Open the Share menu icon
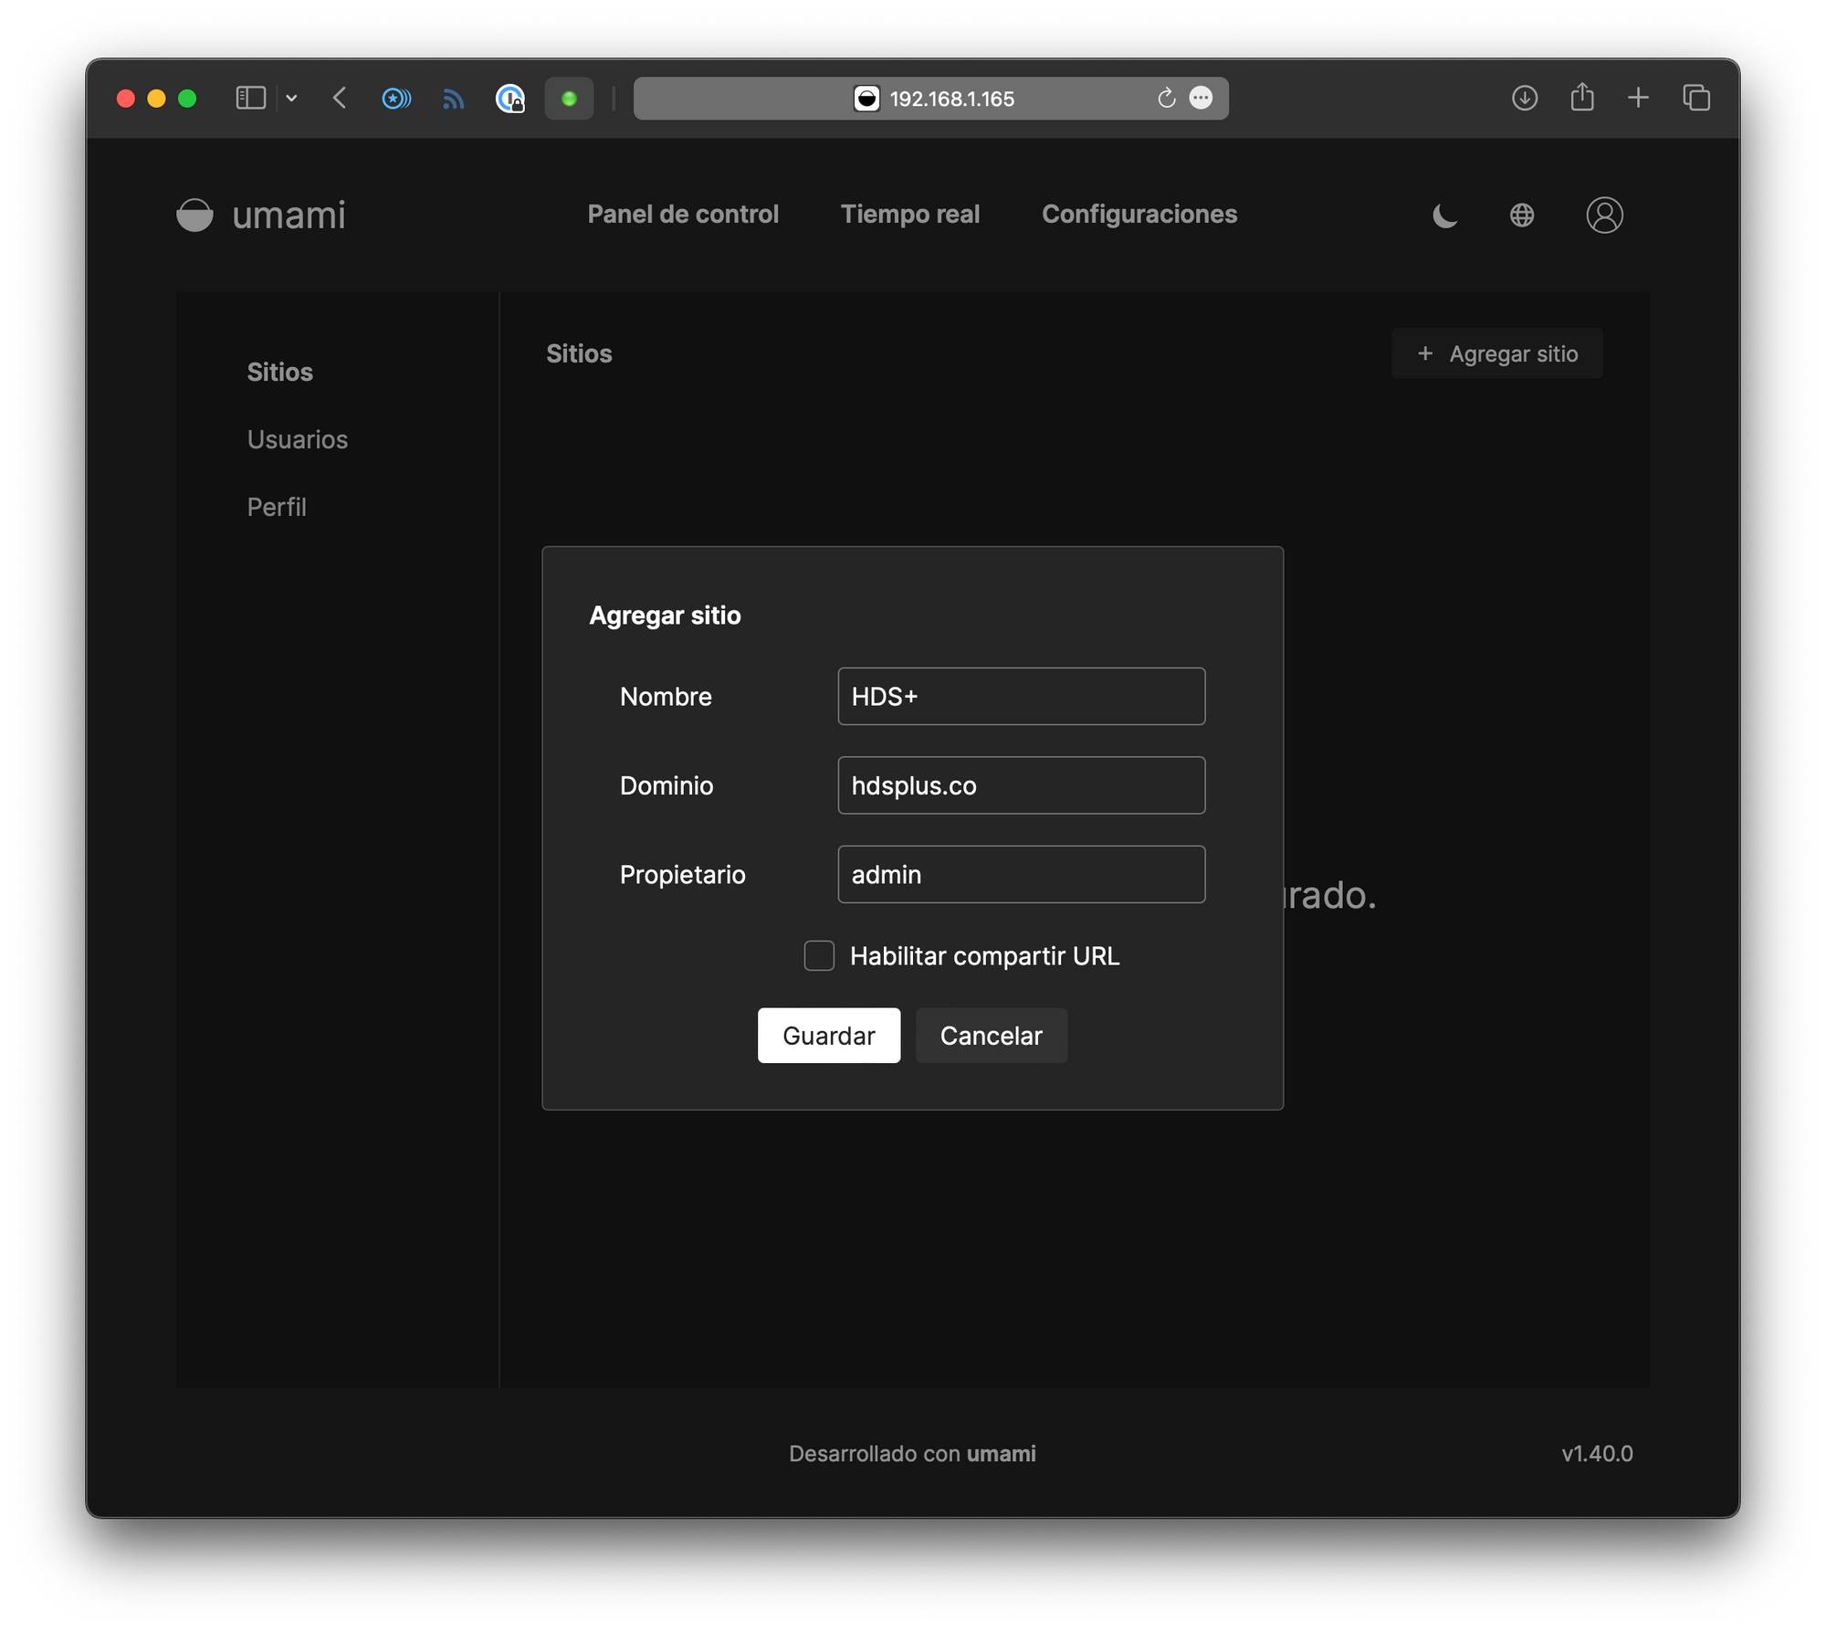 click(1582, 97)
